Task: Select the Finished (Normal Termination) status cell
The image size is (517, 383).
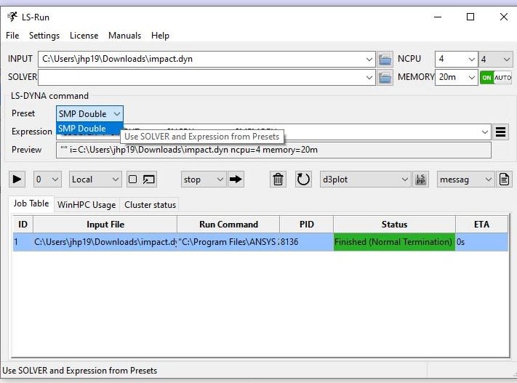Action: 394,242
